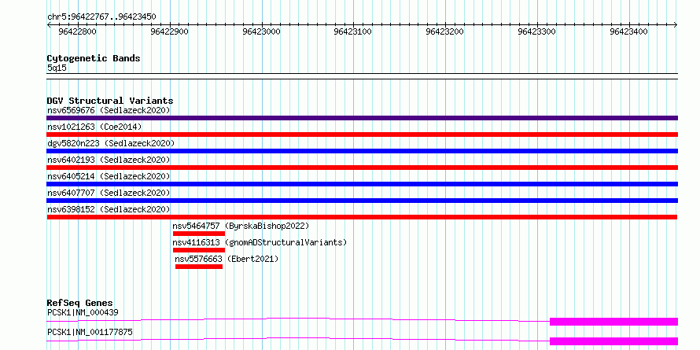Open the PCSK1|NM_000439 gene label

point(83,312)
